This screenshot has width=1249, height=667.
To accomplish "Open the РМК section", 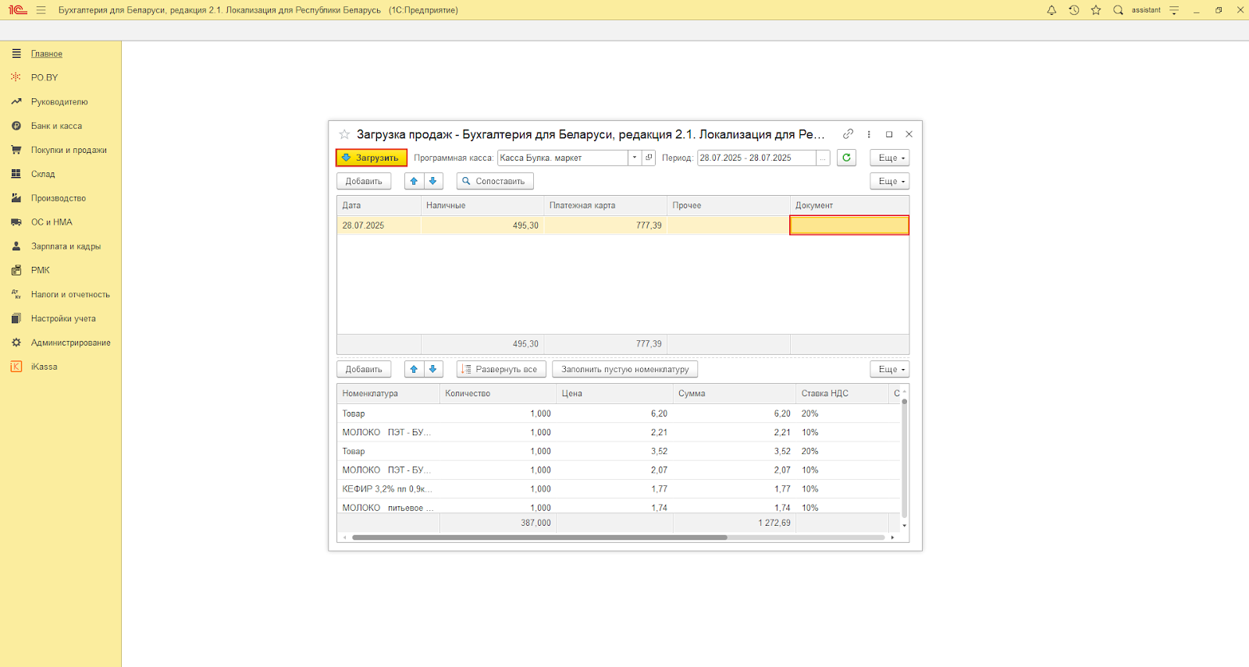I will tap(41, 271).
